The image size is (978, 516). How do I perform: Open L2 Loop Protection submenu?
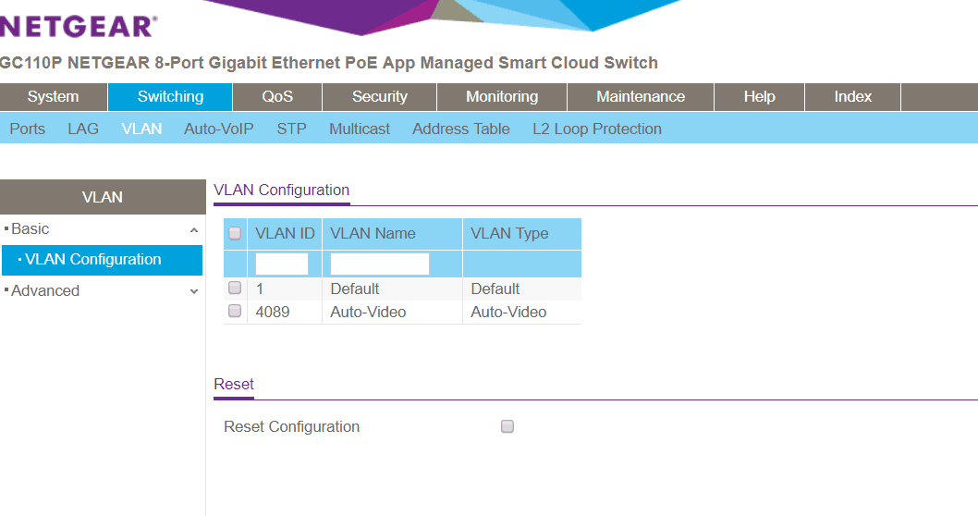596,129
